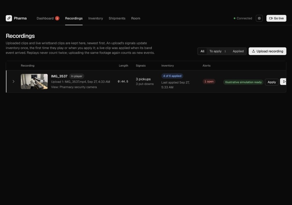Viewport: 292px width, 205px height.
Task: Open the Shipments tab
Action: pos(117,18)
